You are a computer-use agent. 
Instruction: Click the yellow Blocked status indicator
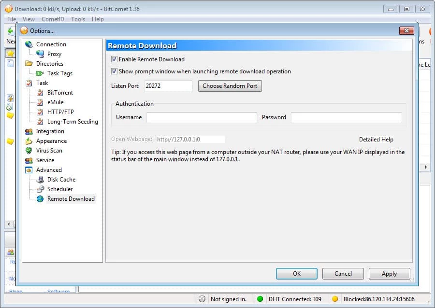point(335,299)
